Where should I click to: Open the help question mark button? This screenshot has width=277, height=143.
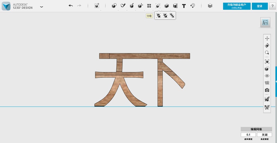pos(272,6)
